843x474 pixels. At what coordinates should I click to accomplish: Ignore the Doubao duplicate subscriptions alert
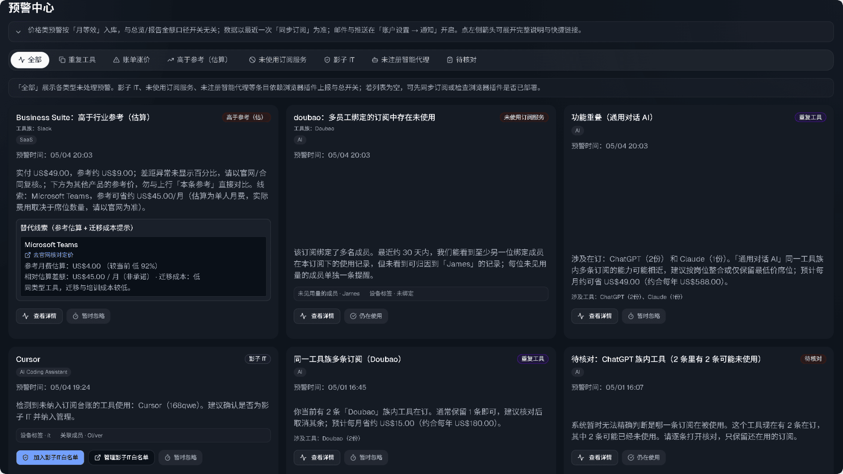366,457
